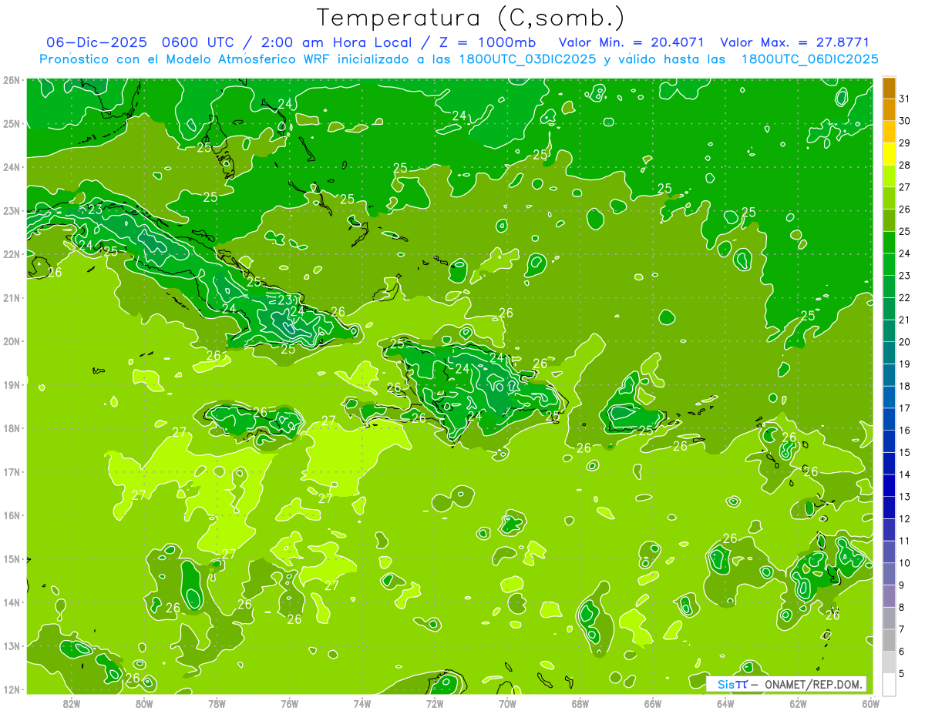The image size is (925, 714).
Task: Click the 62W longitude axis label
Action: tap(799, 703)
